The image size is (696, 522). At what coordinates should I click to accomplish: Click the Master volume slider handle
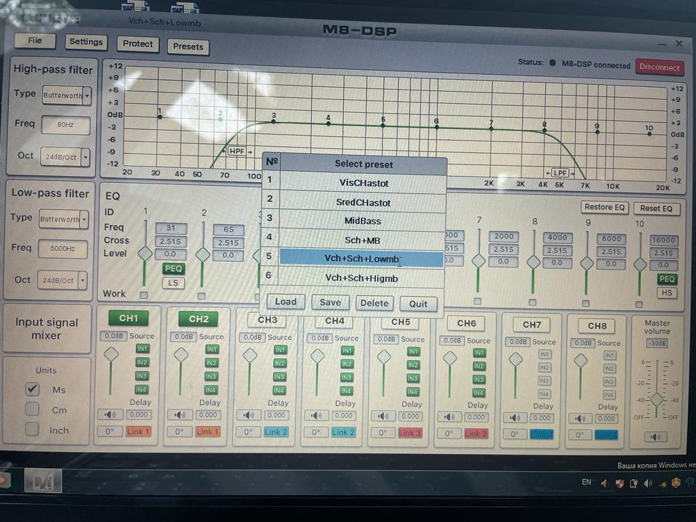(x=657, y=399)
